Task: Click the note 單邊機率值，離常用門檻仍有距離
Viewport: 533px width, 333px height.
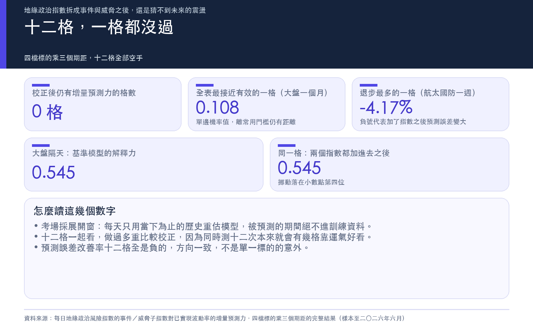Action: click(x=246, y=122)
